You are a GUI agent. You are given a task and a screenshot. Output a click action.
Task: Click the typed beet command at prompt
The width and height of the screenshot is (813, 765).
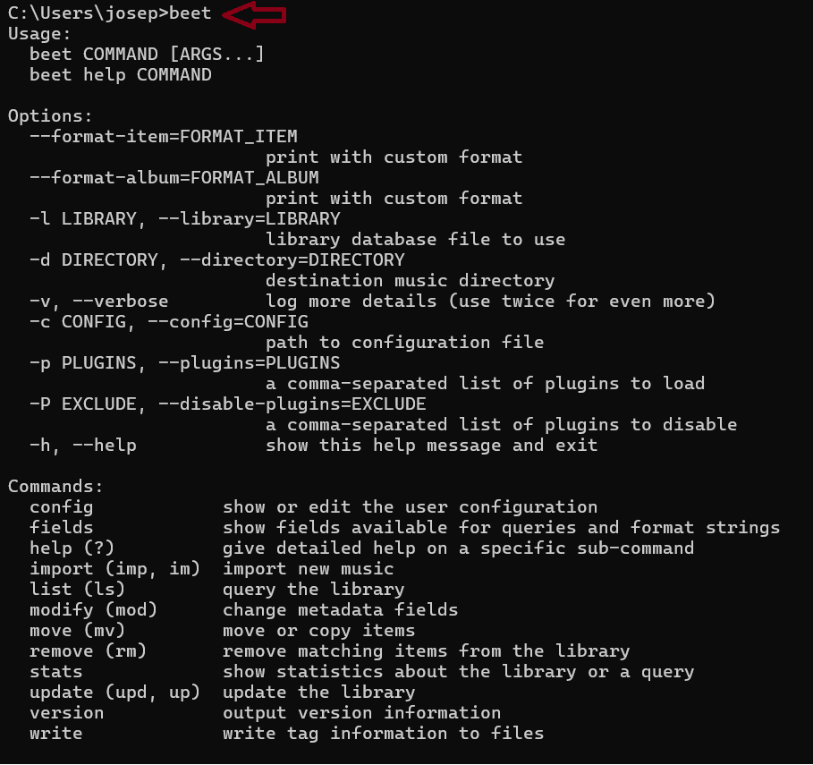tap(191, 13)
